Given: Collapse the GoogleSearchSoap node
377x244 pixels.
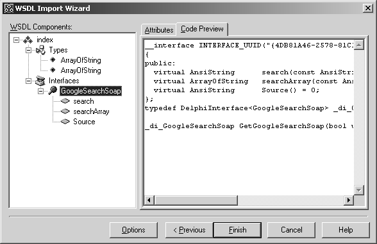Looking at the screenshot, I should [x=40, y=91].
